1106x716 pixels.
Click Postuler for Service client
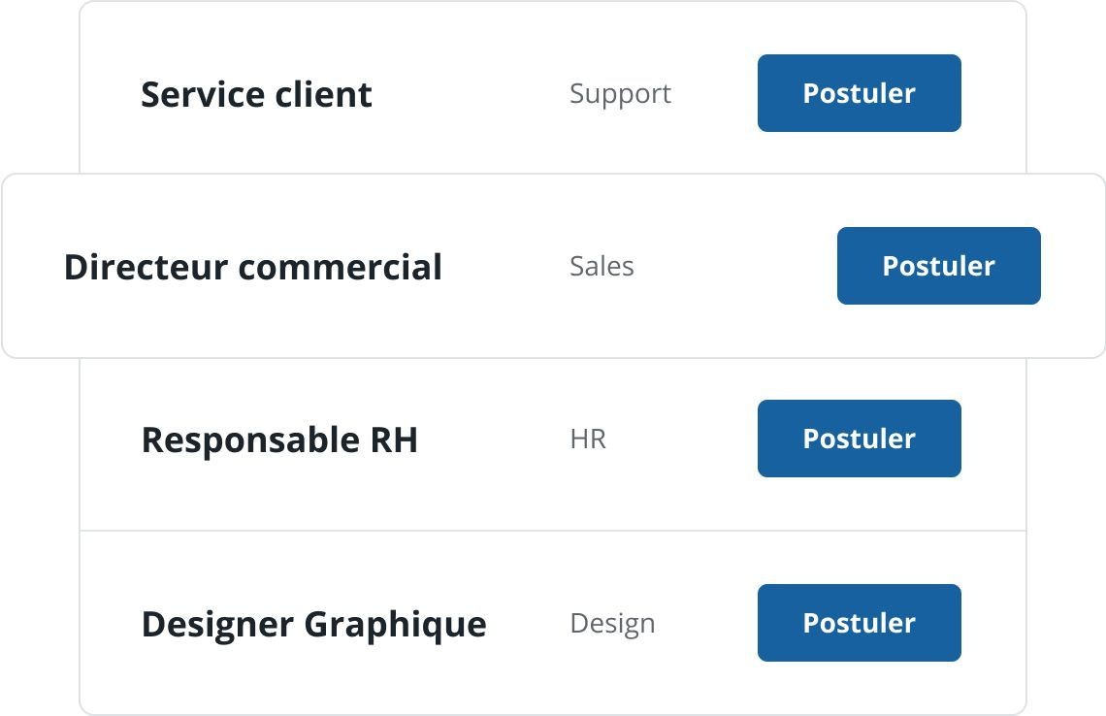[859, 93]
